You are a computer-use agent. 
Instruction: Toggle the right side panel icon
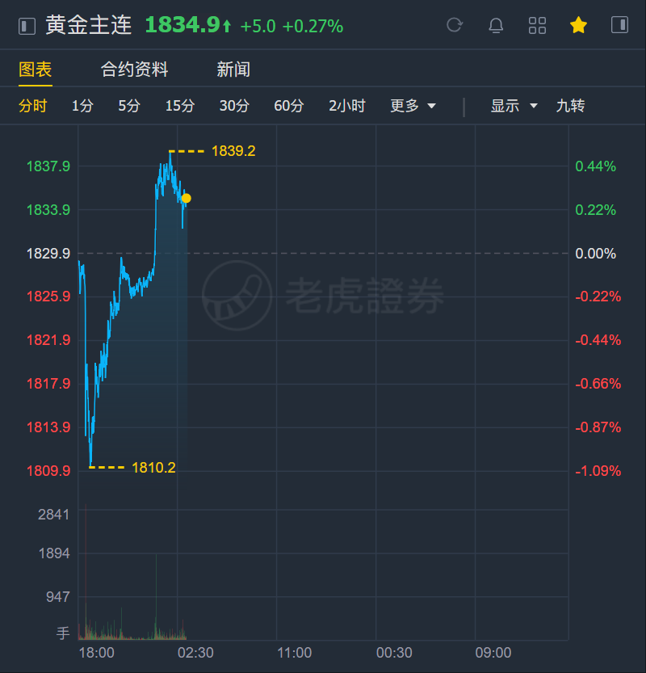(x=619, y=25)
